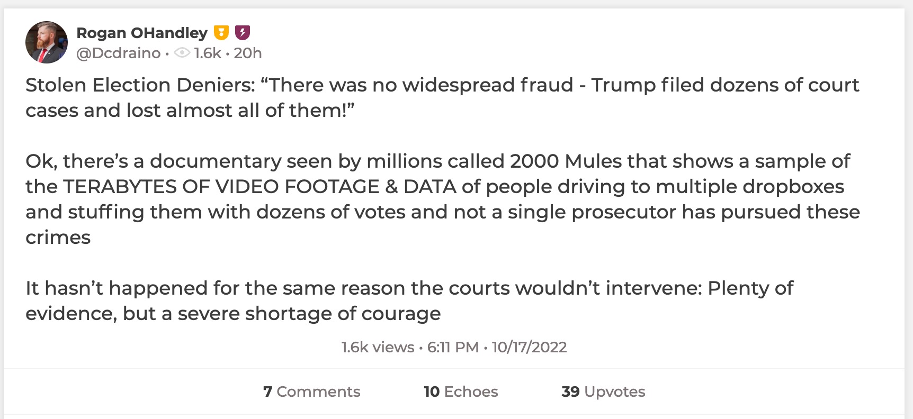The width and height of the screenshot is (913, 419).
Task: Click 10 Echoes to echo the post
Action: 460,391
